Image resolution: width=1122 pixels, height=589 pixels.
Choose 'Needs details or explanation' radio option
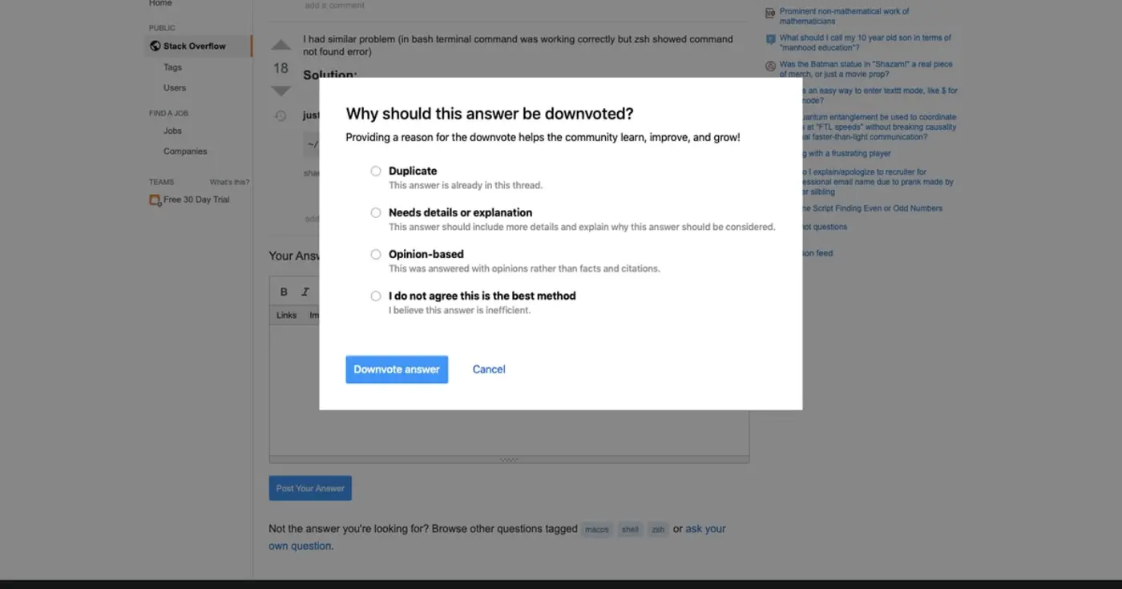[376, 212]
